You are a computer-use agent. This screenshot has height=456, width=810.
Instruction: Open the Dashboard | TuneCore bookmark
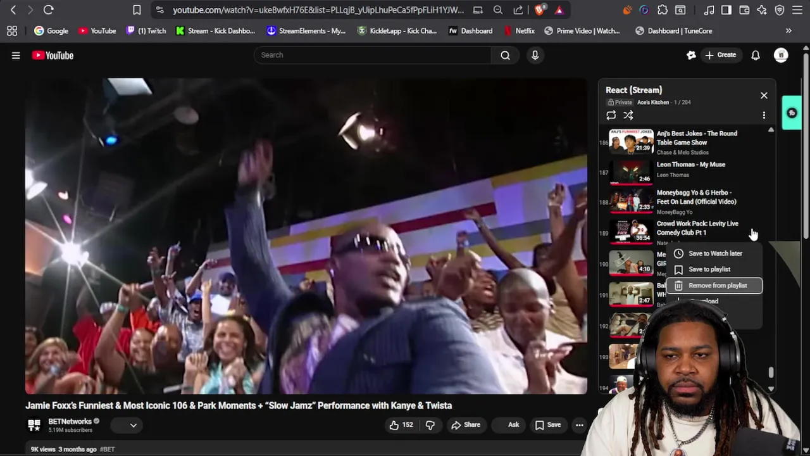pyautogui.click(x=674, y=30)
